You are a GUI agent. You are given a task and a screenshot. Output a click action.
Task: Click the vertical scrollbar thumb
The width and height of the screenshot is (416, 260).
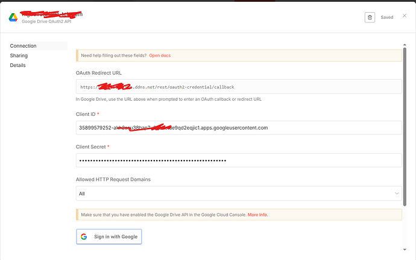[x=405, y=127]
